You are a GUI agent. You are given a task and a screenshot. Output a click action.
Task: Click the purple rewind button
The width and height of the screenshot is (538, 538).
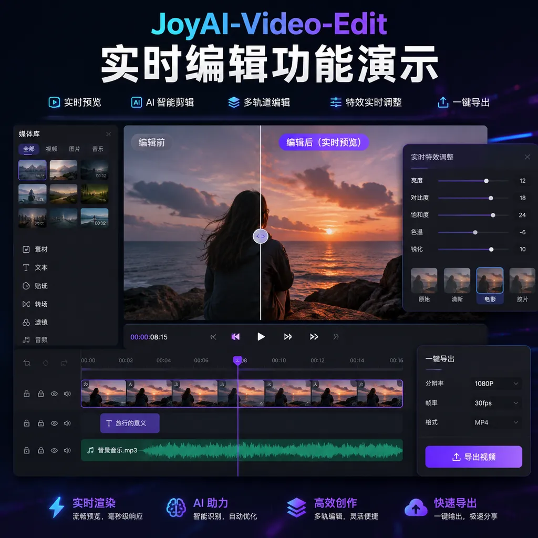(x=236, y=337)
